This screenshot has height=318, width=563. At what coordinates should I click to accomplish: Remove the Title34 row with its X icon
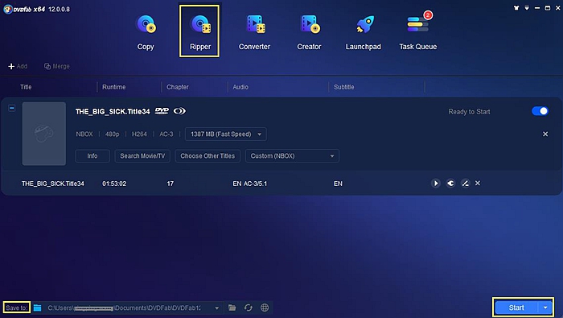pyautogui.click(x=478, y=184)
